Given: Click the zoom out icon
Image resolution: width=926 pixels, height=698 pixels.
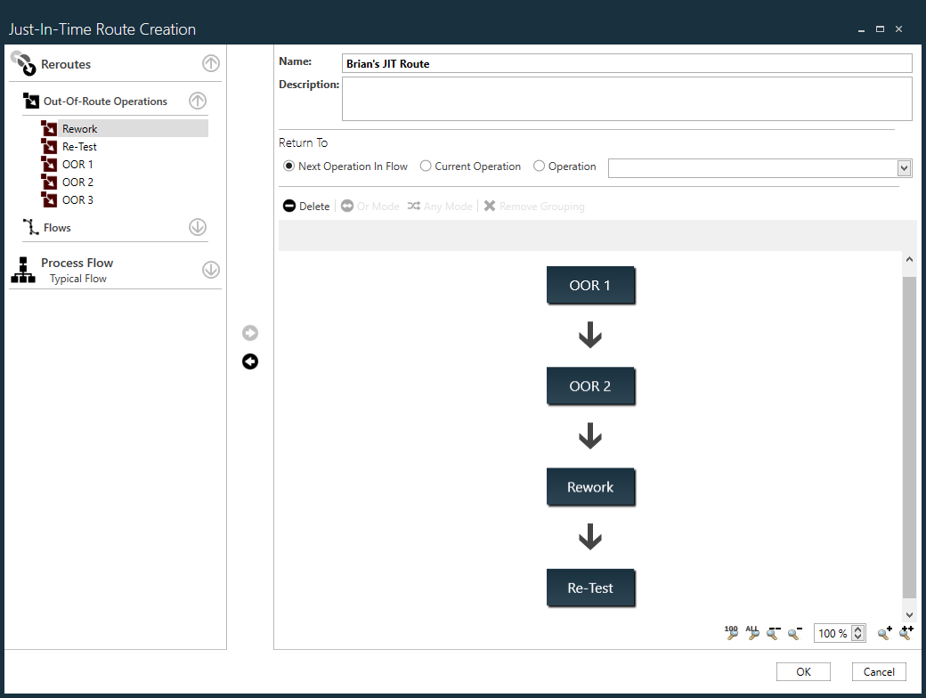Looking at the screenshot, I should (x=793, y=633).
